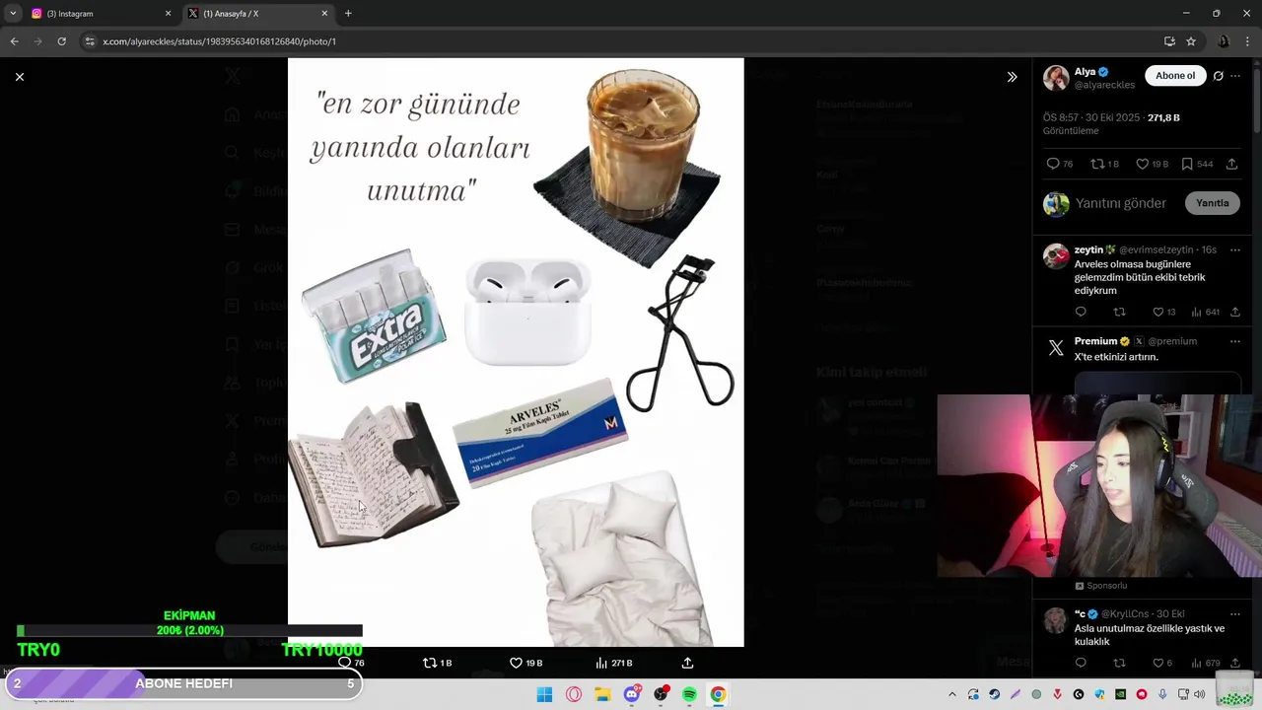Bookmark this page with the star icon
The width and height of the screenshot is (1262, 710).
tap(1191, 41)
